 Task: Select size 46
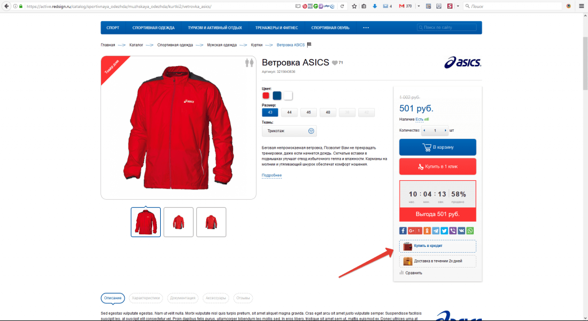pyautogui.click(x=308, y=112)
